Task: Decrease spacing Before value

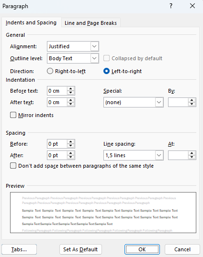Action: (x=71, y=146)
